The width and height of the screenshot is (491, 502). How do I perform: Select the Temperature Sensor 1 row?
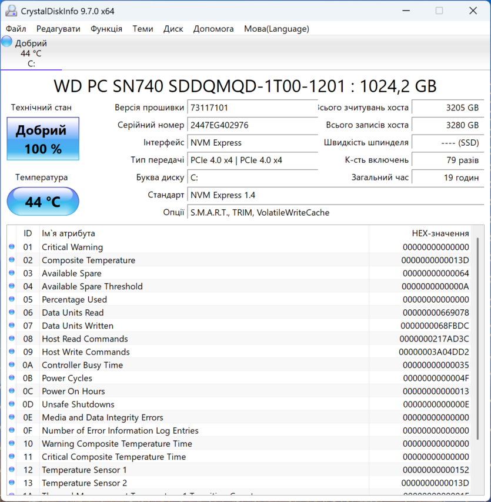coord(239,470)
